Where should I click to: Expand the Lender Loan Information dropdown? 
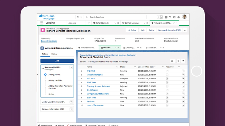71,102
